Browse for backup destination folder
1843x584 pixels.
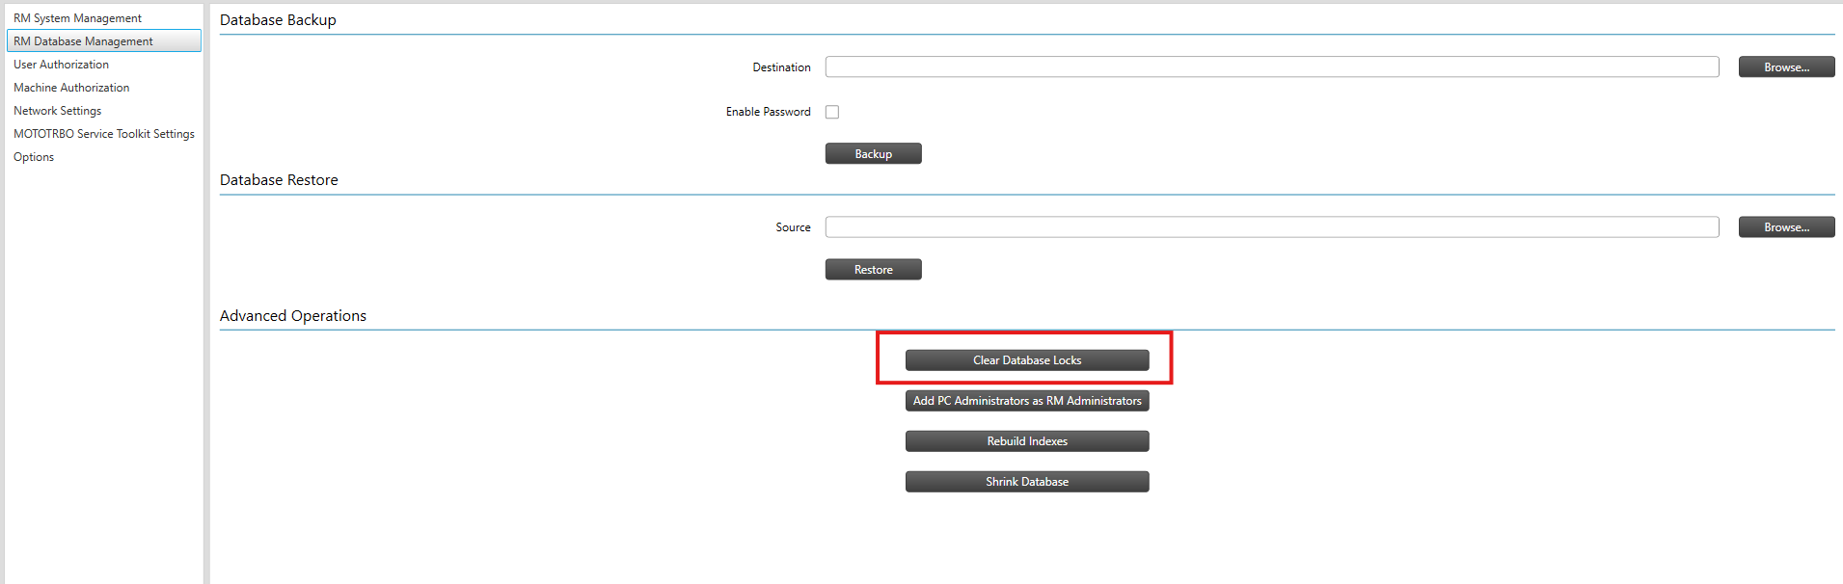[1786, 66]
